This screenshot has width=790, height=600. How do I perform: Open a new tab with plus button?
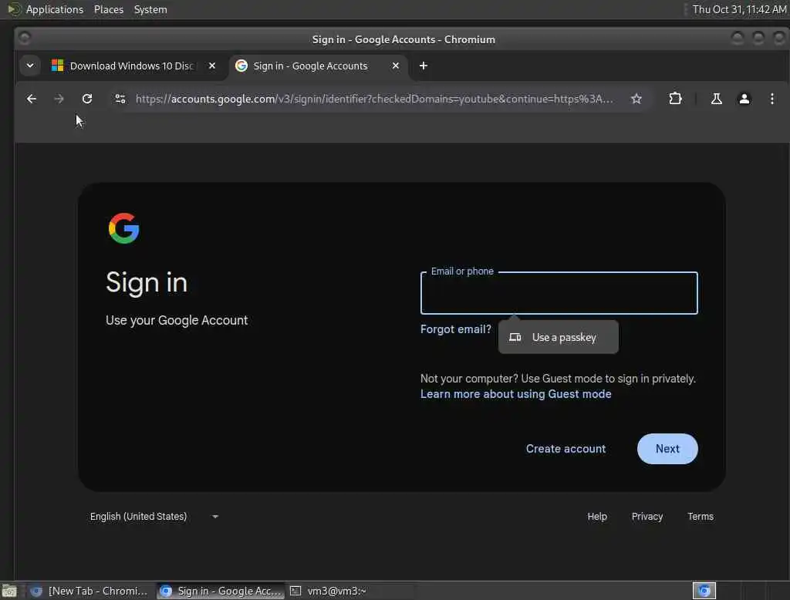[x=424, y=66]
